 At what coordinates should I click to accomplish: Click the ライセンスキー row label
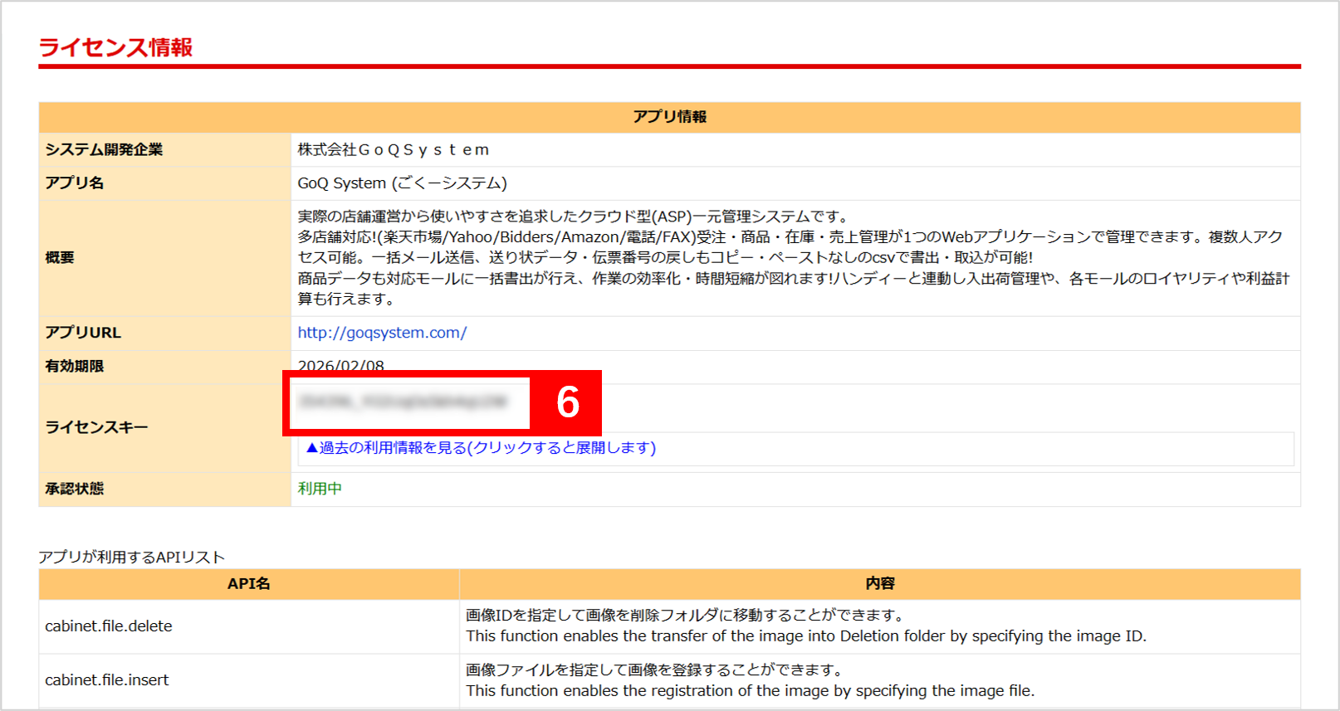point(96,427)
